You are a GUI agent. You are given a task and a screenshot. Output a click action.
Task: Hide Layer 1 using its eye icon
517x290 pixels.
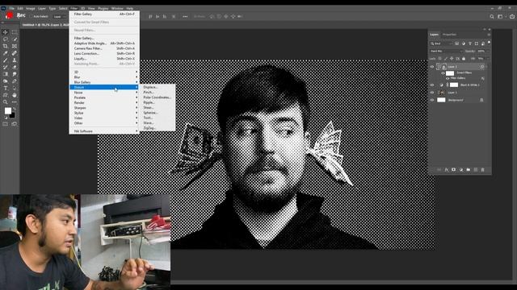tap(432, 93)
